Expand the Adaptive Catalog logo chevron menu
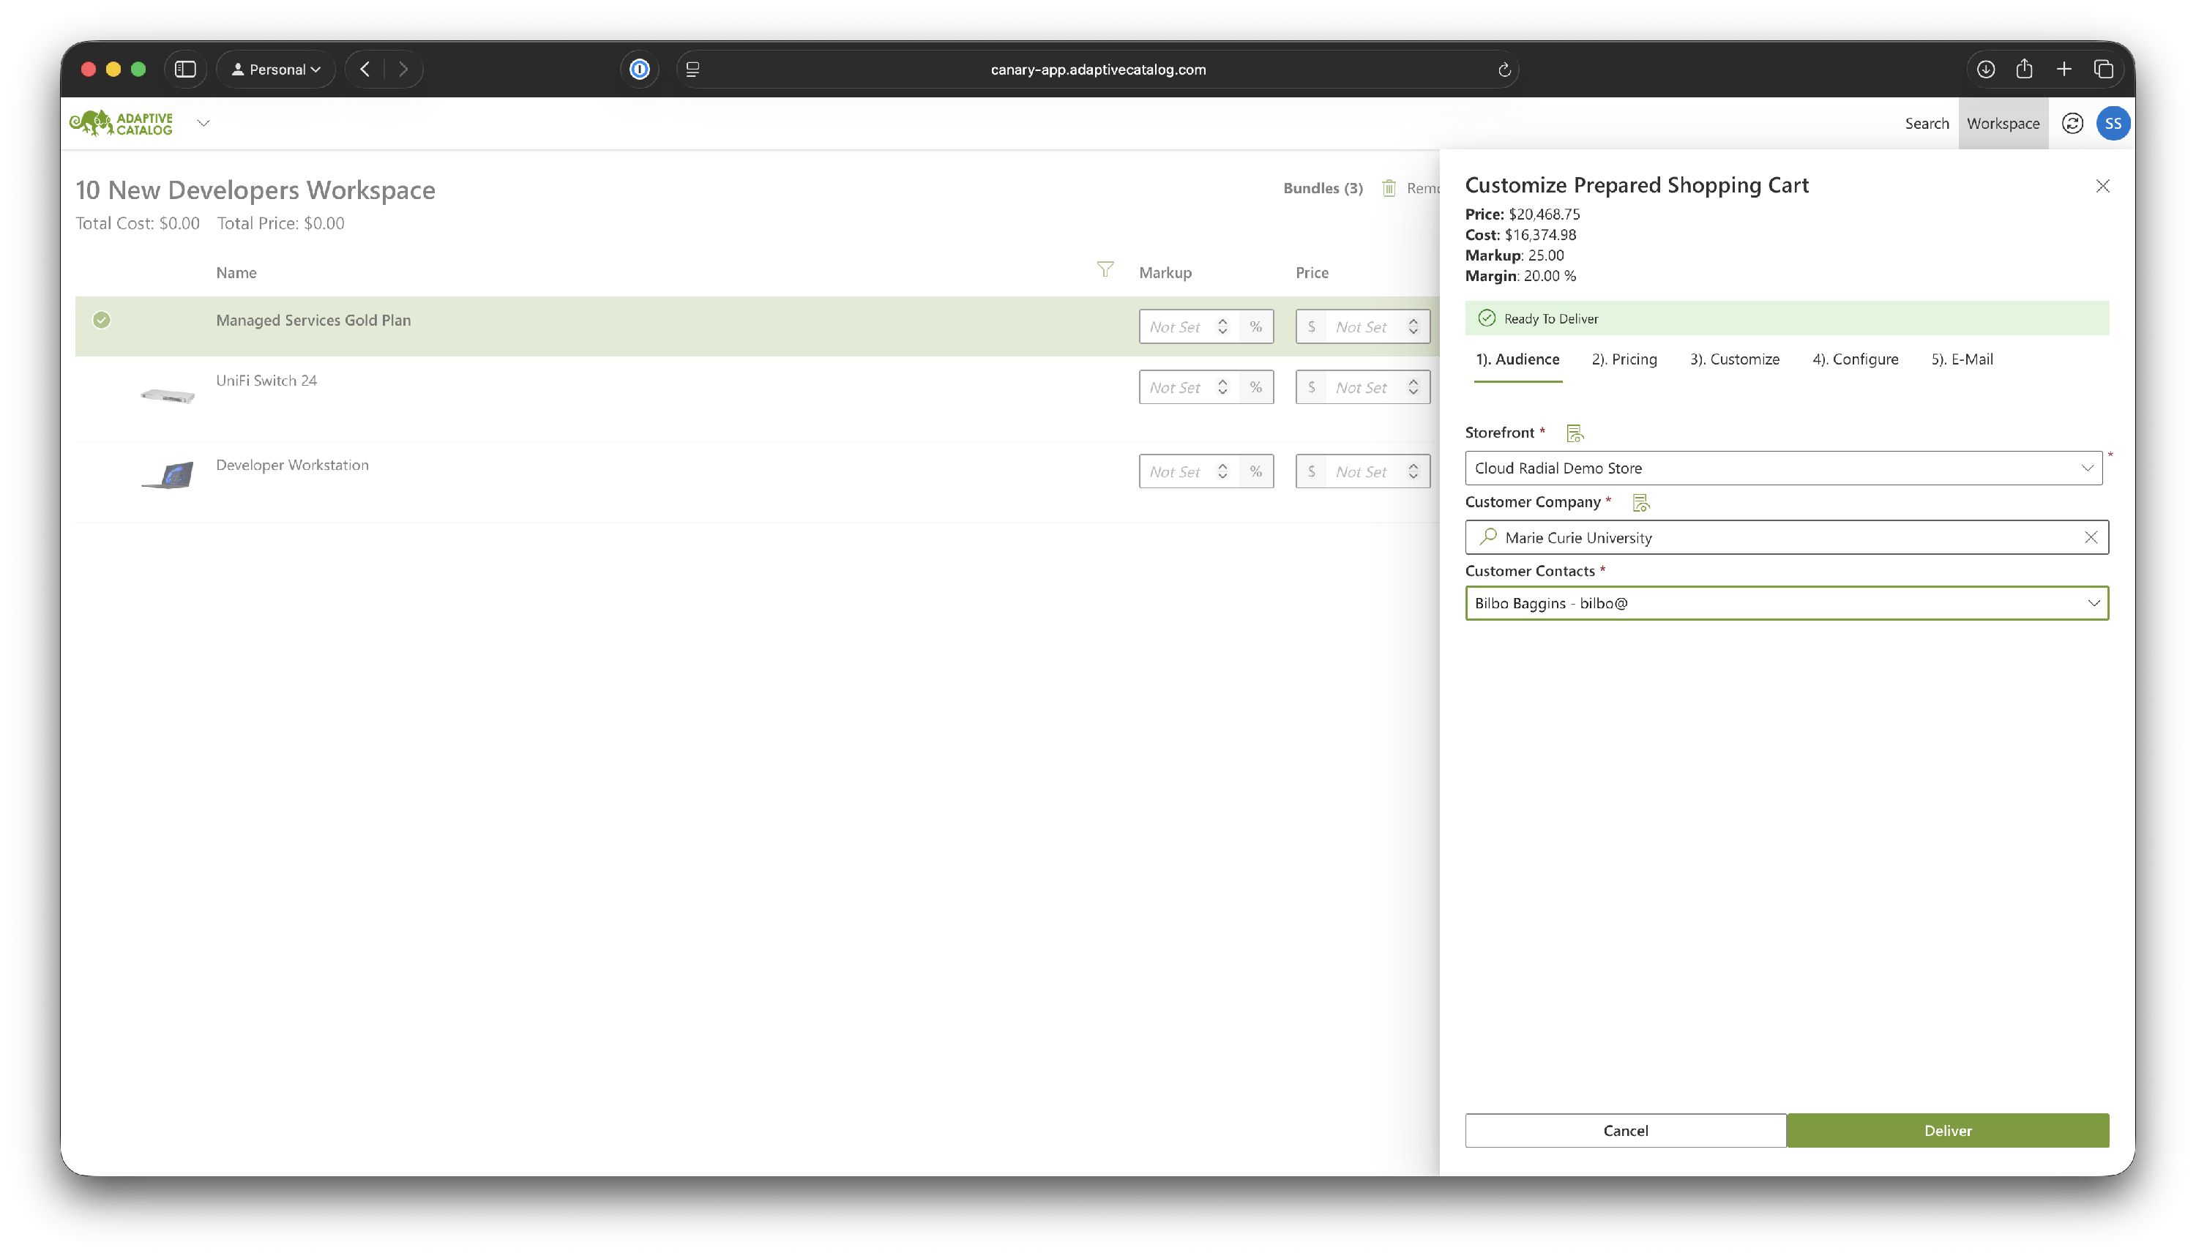Image resolution: width=2196 pixels, height=1256 pixels. [203, 124]
